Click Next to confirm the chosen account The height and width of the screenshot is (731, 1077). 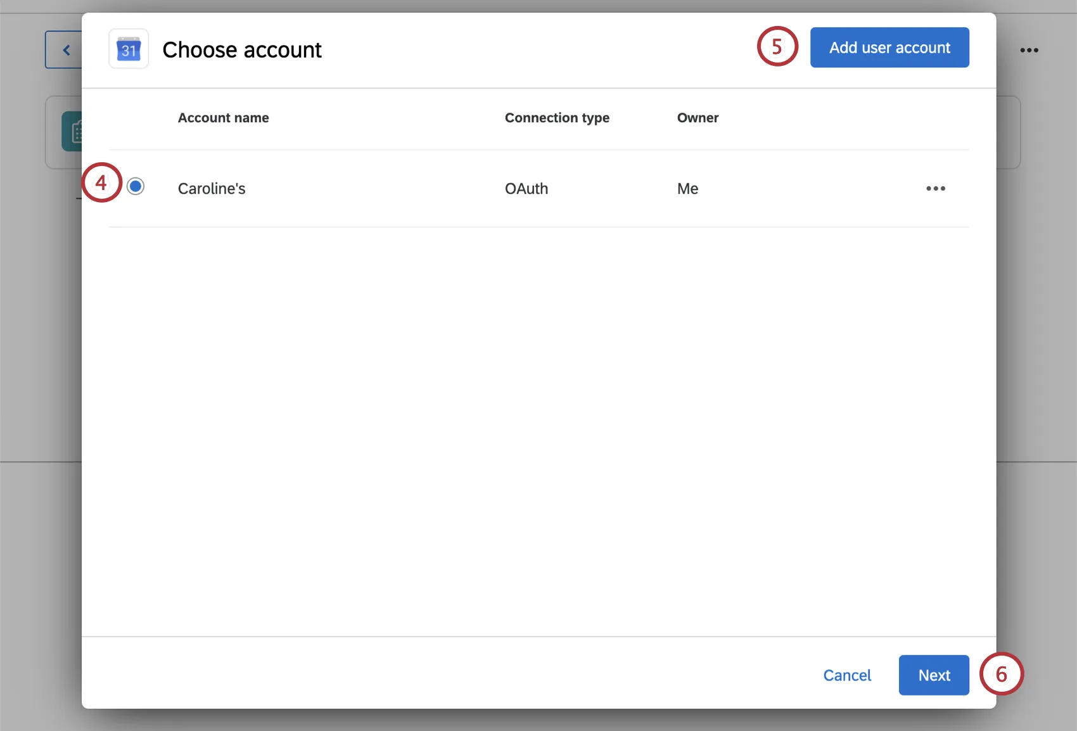click(933, 675)
